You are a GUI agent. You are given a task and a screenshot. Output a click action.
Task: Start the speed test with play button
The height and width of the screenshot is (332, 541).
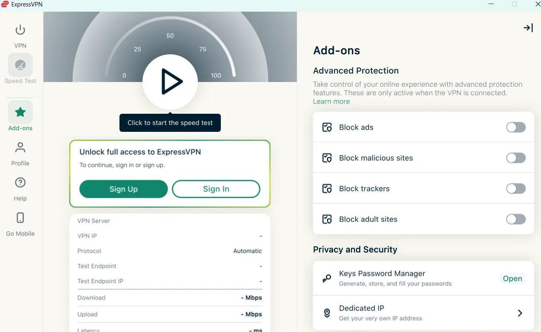click(170, 82)
